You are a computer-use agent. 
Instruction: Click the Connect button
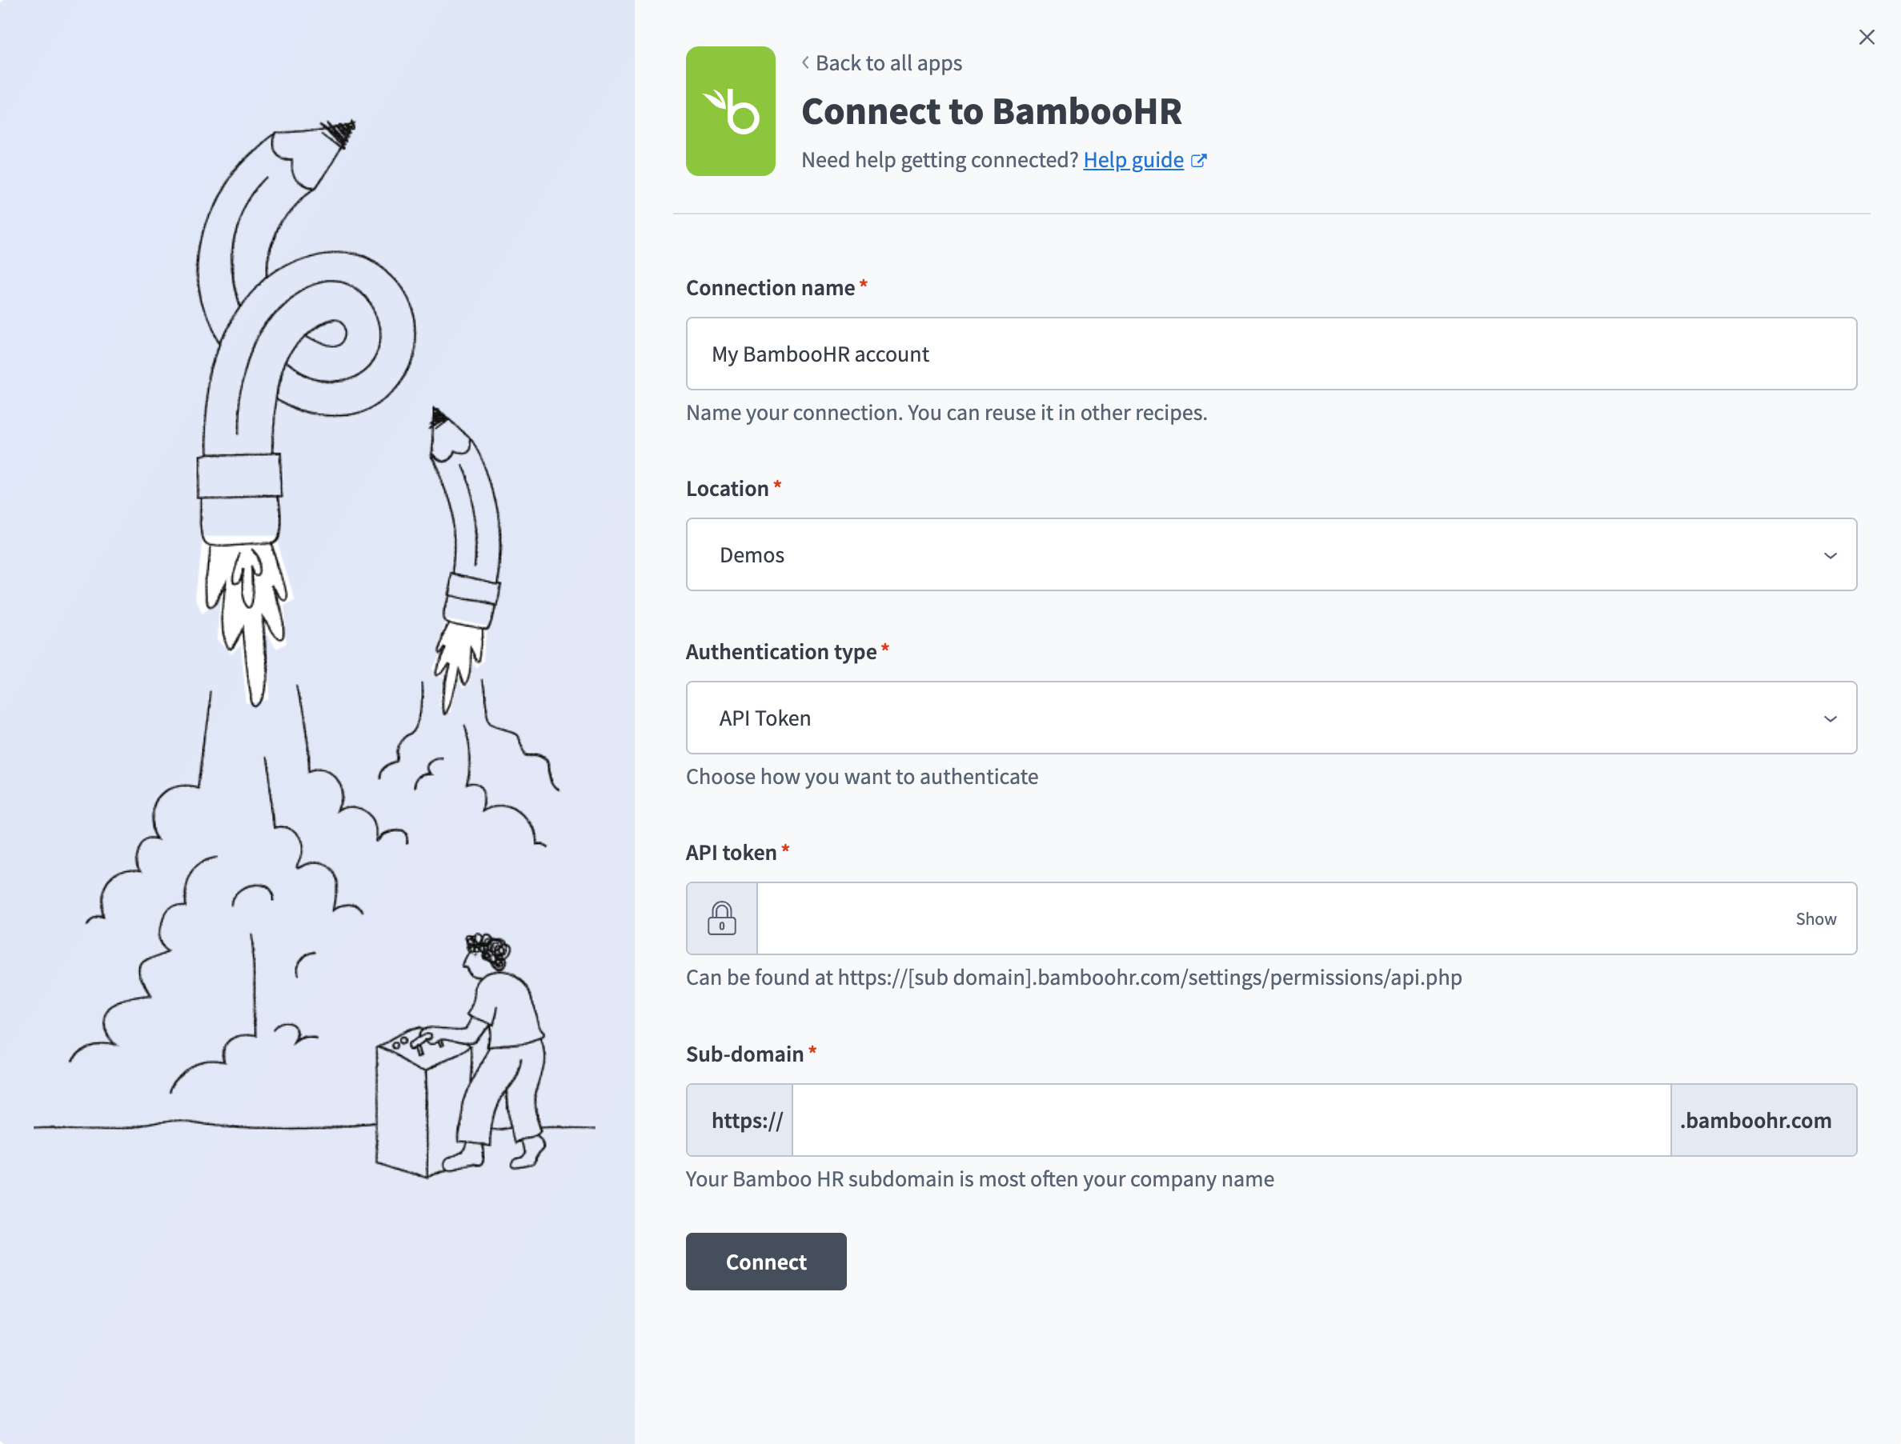pyautogui.click(x=766, y=1262)
